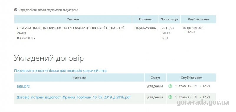Select participant name КОМУНАЛЬНЕ ПІДПРИЄМСТВО "ГОРЯНИН"
Screen dimensions: 236x112
pos(70,31)
